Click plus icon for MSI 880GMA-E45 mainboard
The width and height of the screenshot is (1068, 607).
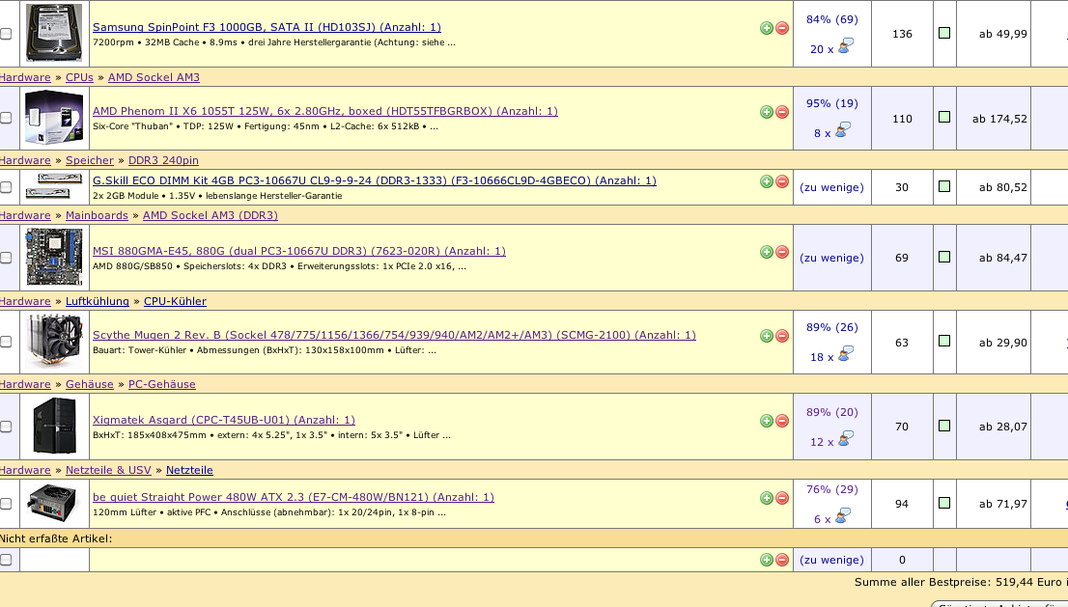767,252
